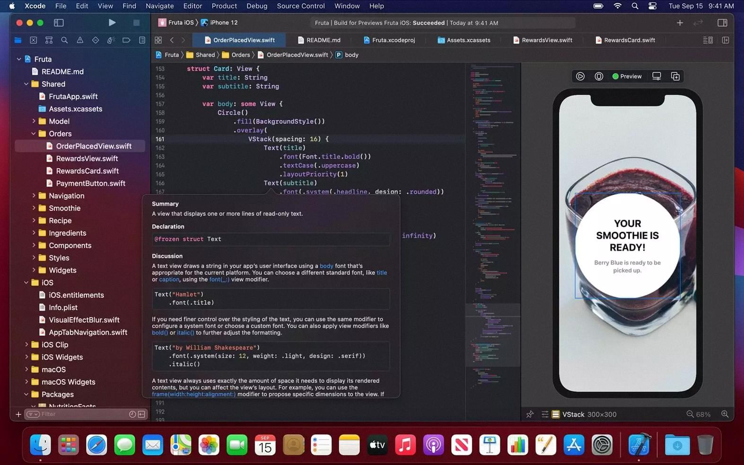
Task: Toggle the navigator sidebar visibility
Action: coord(59,22)
